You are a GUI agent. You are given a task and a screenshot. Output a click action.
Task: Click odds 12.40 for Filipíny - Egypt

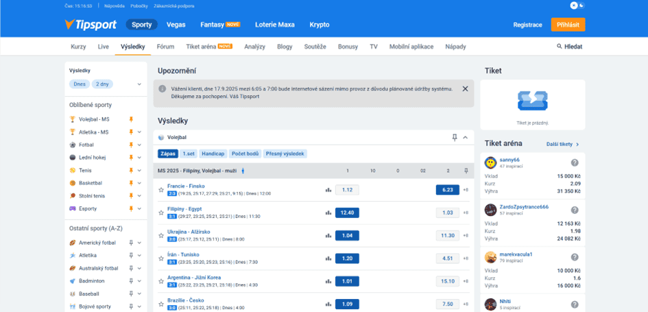coord(347,213)
